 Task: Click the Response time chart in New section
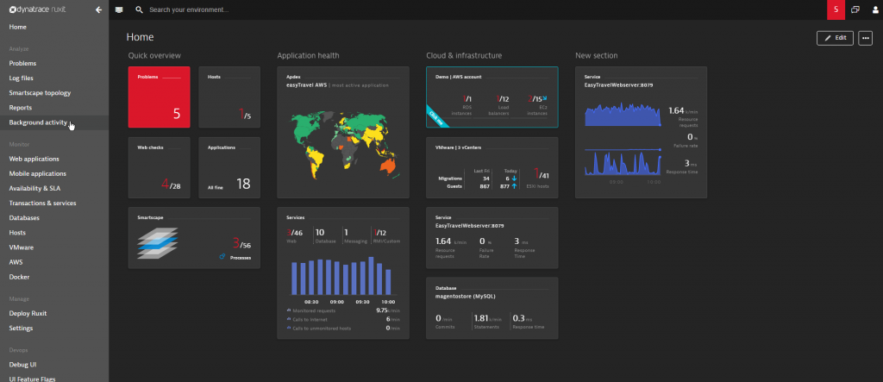click(623, 163)
